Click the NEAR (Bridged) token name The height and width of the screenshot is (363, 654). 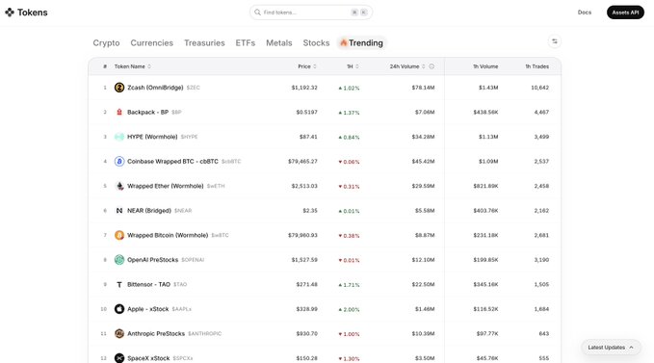pos(149,211)
